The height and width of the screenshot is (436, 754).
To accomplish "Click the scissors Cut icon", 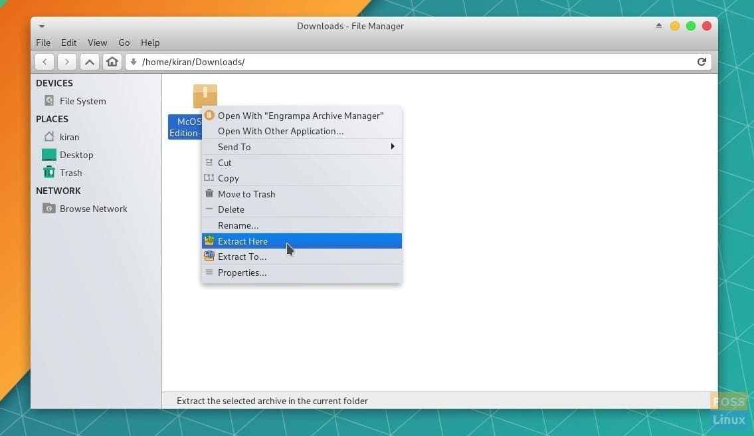I will click(x=209, y=162).
